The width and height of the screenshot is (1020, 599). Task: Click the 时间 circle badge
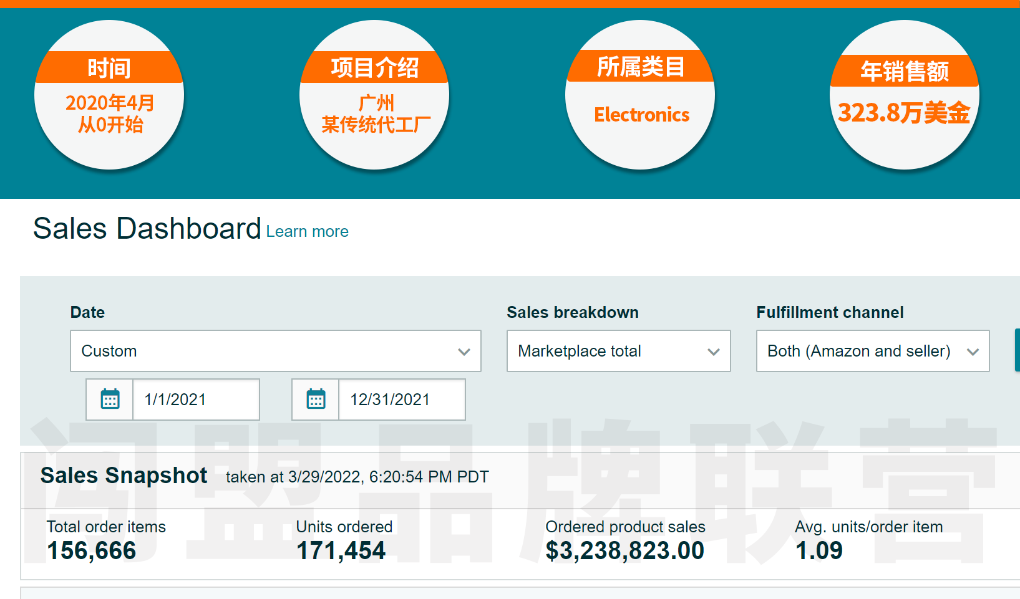[109, 95]
